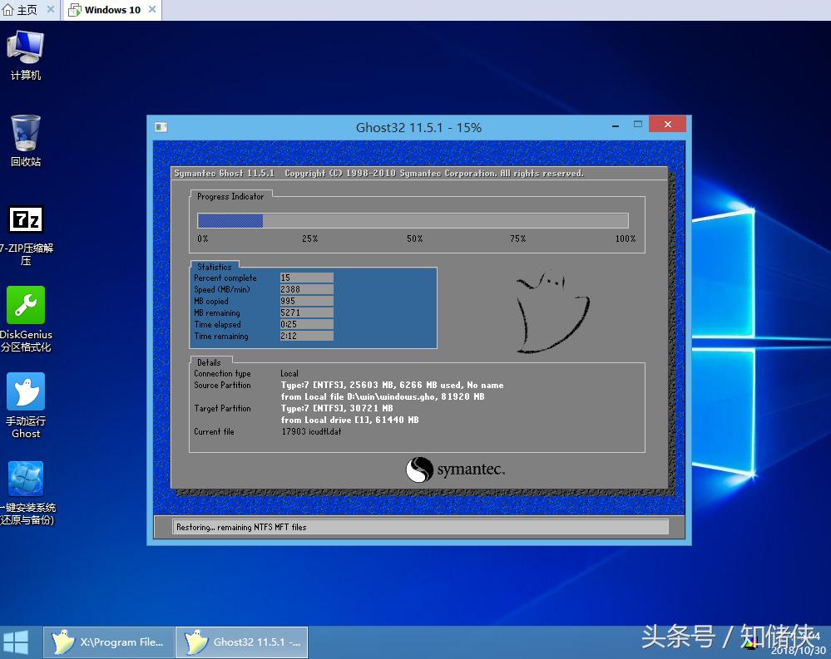This screenshot has height=659, width=831.
Task: Activate the X:\Program File... taskbar button
Action: pyautogui.click(x=110, y=642)
